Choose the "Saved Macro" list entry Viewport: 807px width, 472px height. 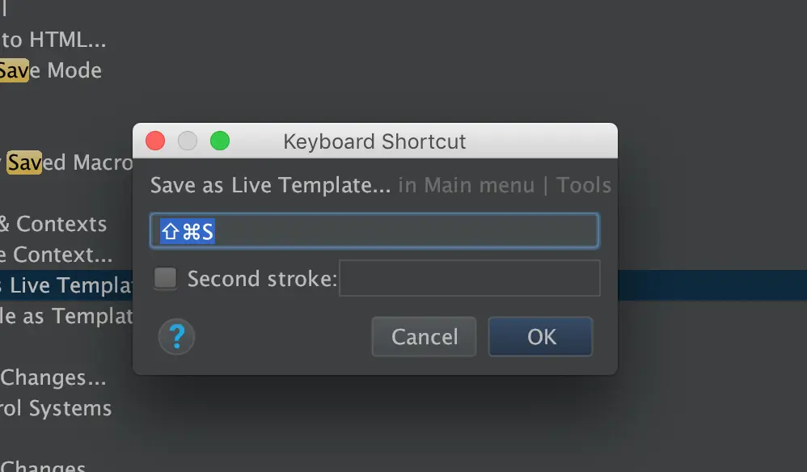(69, 162)
